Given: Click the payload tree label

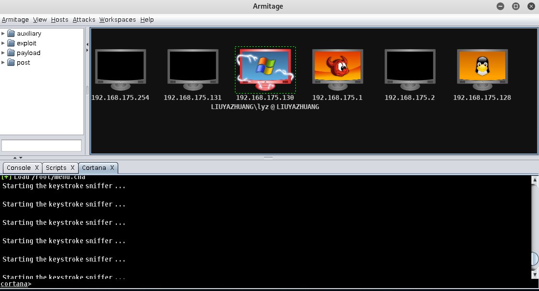Looking at the screenshot, I should (x=28, y=53).
